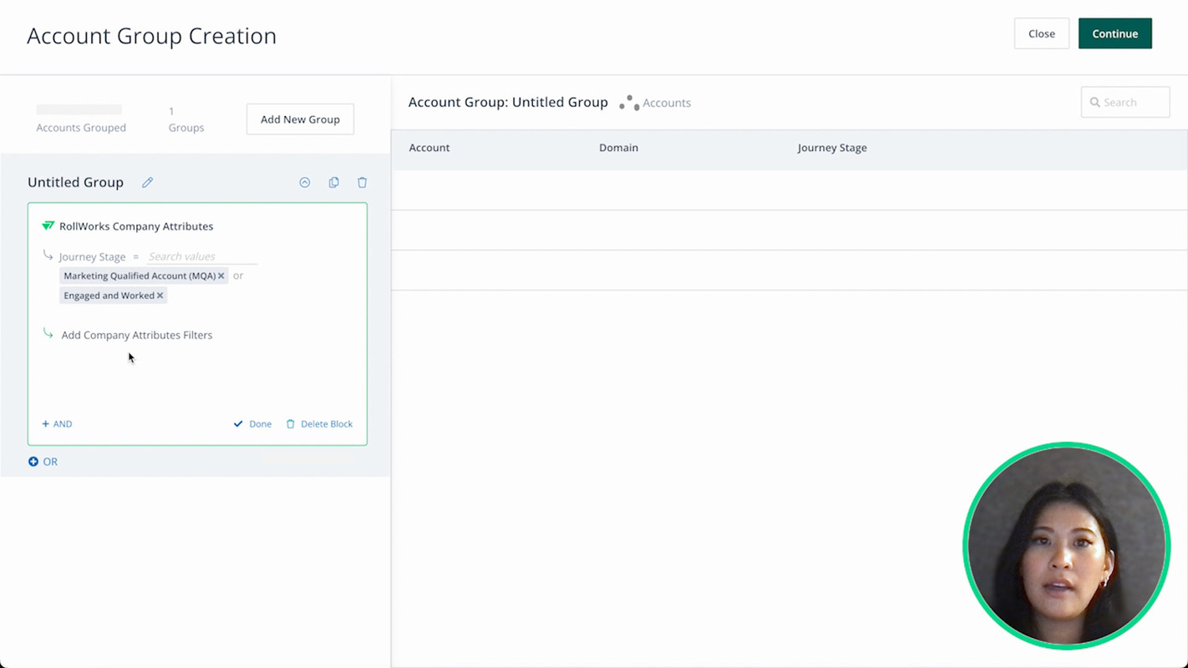The width and height of the screenshot is (1188, 668).
Task: Click the Add New Group button
Action: coord(300,119)
